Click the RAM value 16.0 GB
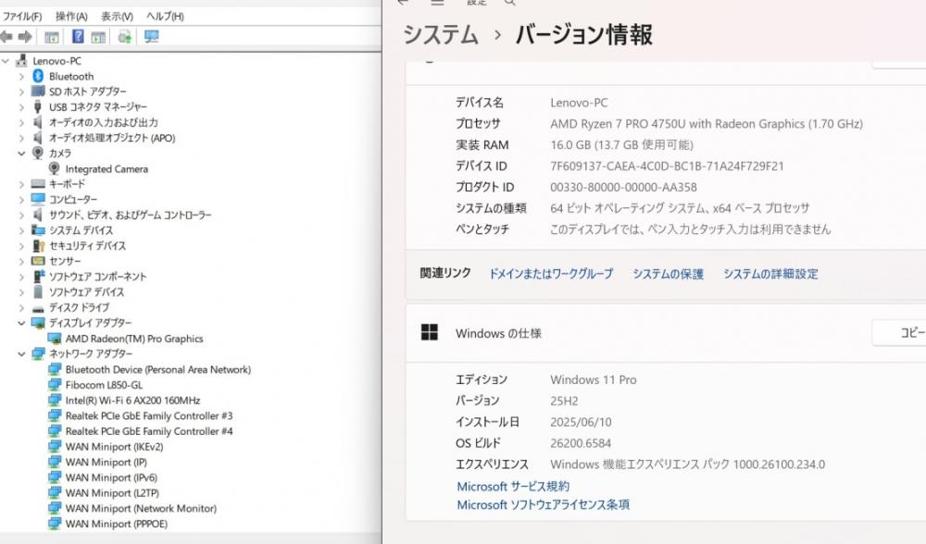 coord(622,145)
